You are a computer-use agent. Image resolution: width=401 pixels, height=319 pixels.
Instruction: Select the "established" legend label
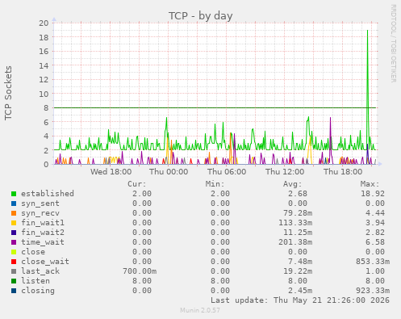coord(48,194)
